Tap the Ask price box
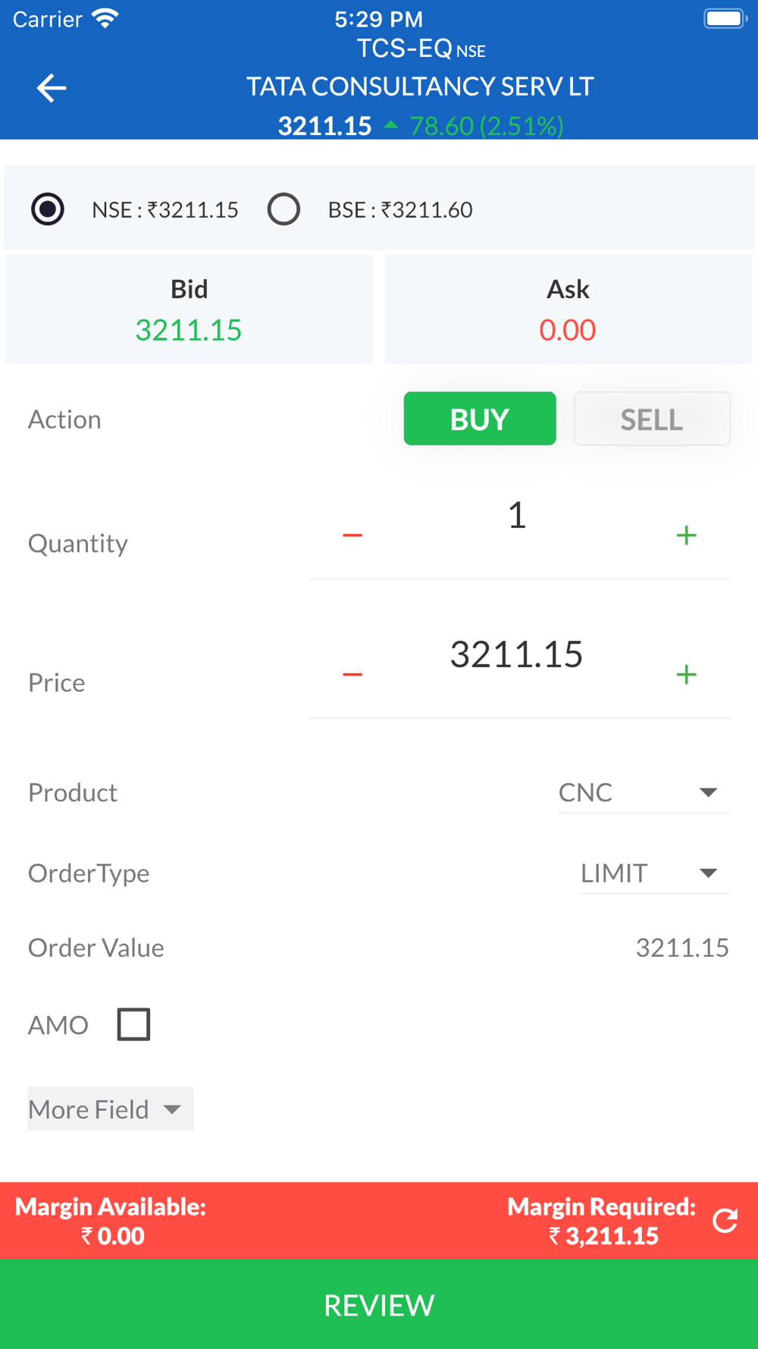 568,310
